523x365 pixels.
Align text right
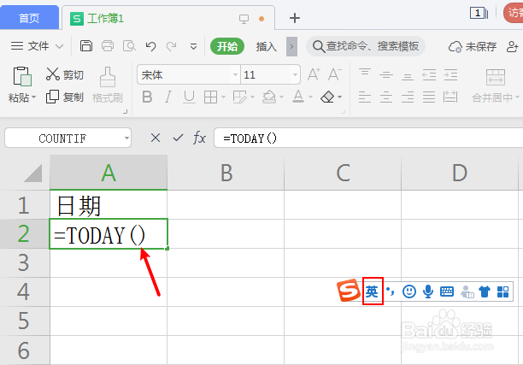[408, 97]
